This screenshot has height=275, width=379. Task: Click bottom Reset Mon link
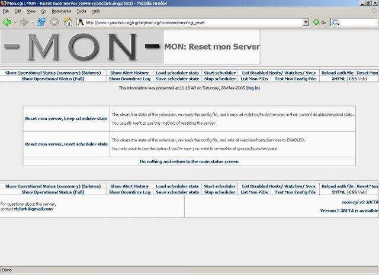click(x=367, y=186)
